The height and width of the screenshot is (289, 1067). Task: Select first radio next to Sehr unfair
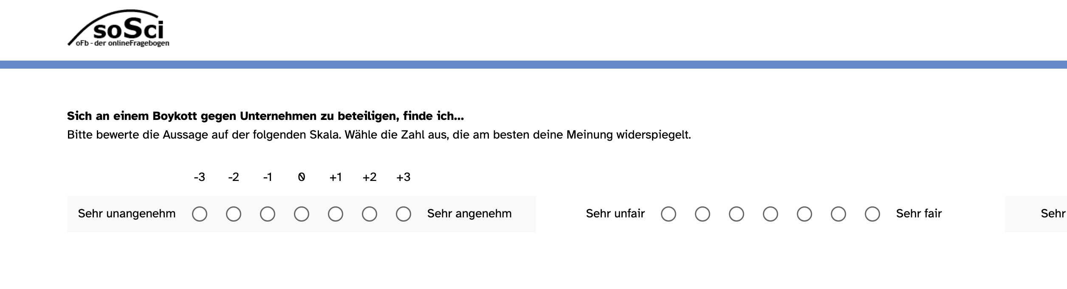[x=669, y=214]
